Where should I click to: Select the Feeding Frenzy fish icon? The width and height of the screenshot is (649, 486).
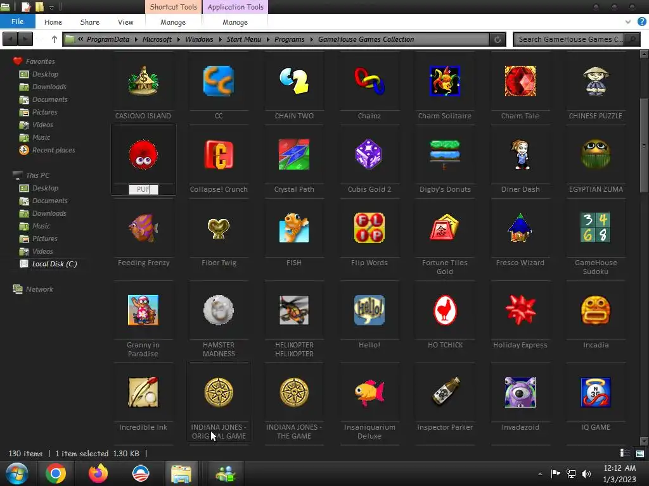click(x=143, y=228)
